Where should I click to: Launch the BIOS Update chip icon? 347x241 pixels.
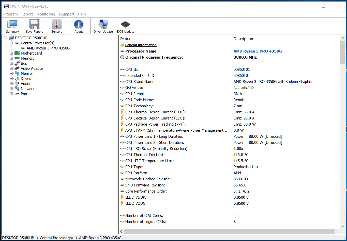[x=125, y=25]
